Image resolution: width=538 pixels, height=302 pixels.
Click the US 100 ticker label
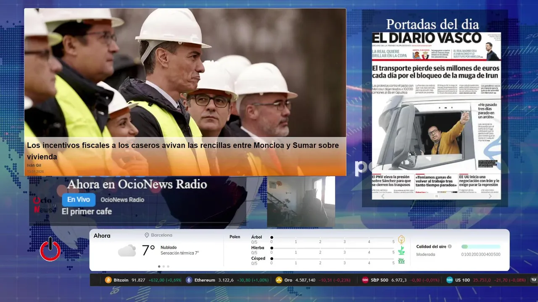[462, 280]
